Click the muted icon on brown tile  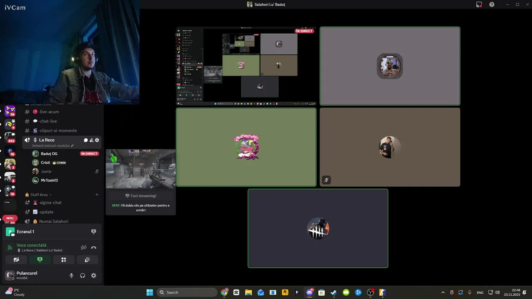pyautogui.click(x=326, y=180)
